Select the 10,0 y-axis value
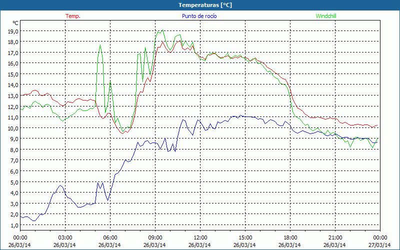The height and width of the screenshot is (250, 400). click(x=13, y=128)
